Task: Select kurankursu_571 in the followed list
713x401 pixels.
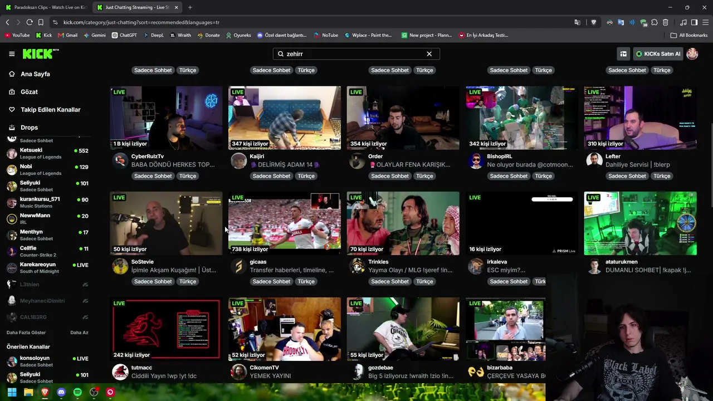Action: [48, 202]
